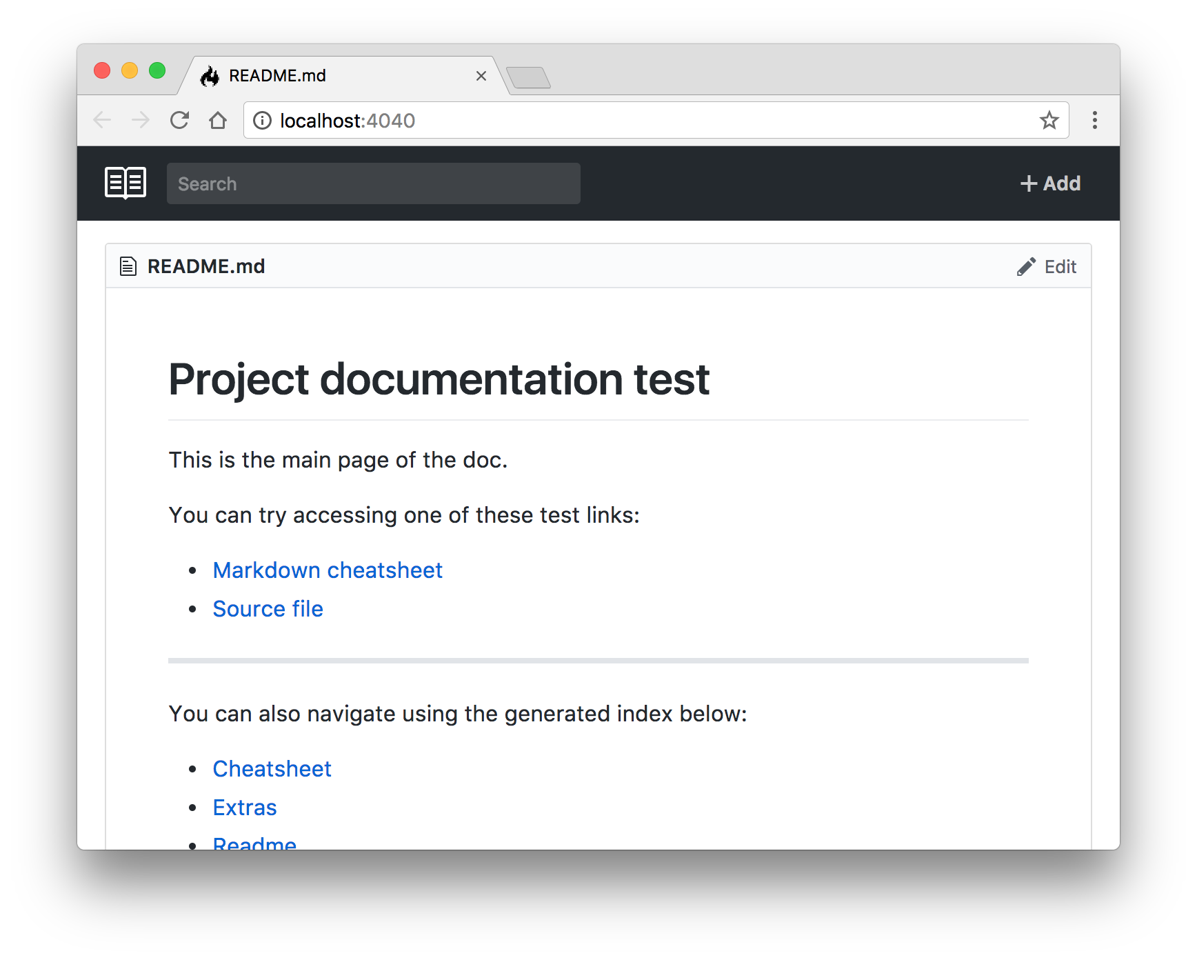Click the back navigation arrow

[x=101, y=120]
